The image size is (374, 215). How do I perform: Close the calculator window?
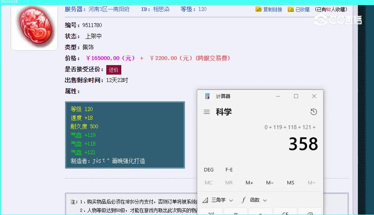[314, 96]
